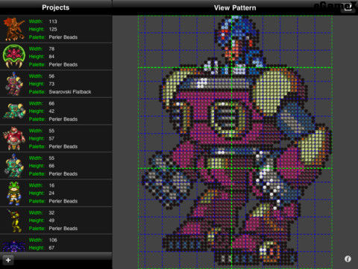Select the Frog character project thumbnail
Screen dimensions: 358x269
(14, 194)
